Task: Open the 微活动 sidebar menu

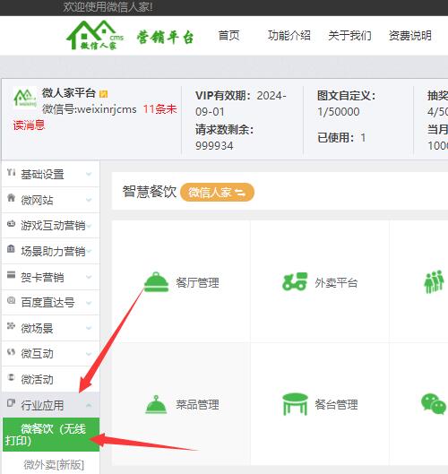Action: pos(51,379)
